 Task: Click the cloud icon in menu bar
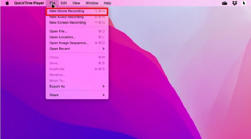pos(224,3)
